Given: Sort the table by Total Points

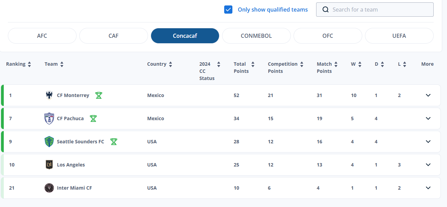Looking at the screenshot, I should (253, 64).
